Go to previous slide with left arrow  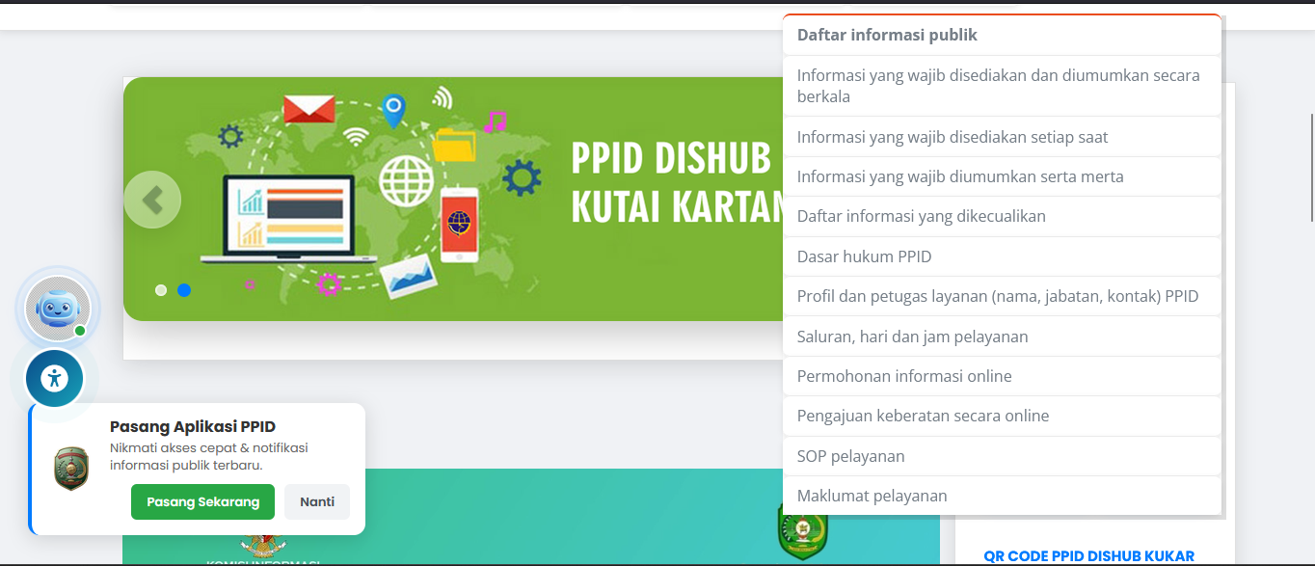(x=152, y=201)
